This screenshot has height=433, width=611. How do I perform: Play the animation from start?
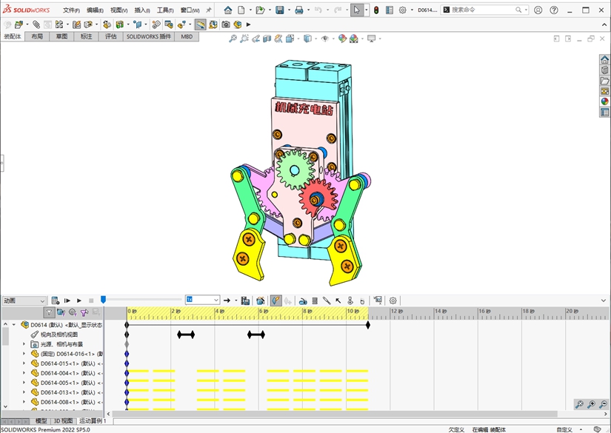pyautogui.click(x=67, y=301)
